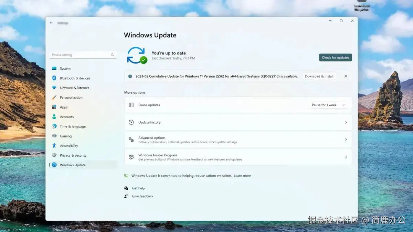The image size is (413, 232).
Task: Open the Pause updates row
Action: click(x=238, y=105)
